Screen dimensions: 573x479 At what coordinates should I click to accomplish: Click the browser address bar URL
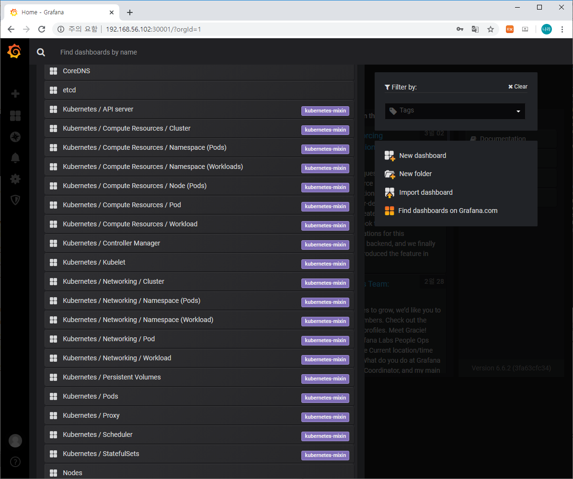pos(153,29)
